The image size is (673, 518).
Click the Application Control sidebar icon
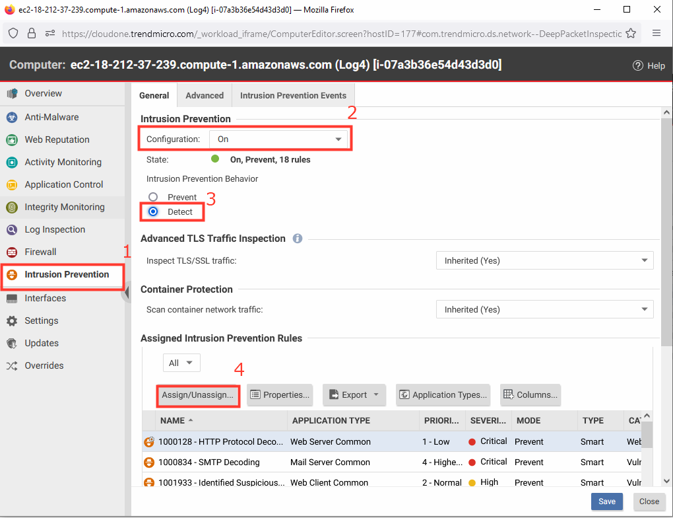12,185
